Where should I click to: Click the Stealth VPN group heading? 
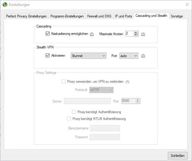tap(45, 47)
